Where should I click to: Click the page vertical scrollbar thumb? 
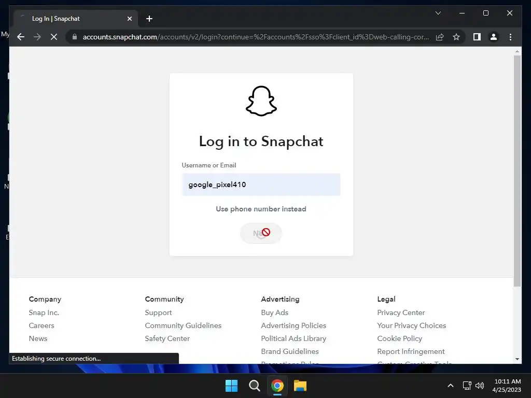517,171
